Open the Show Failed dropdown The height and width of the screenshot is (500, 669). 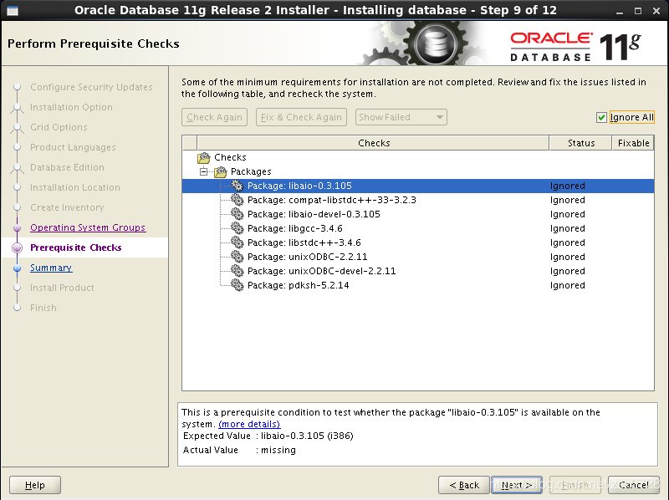(401, 117)
